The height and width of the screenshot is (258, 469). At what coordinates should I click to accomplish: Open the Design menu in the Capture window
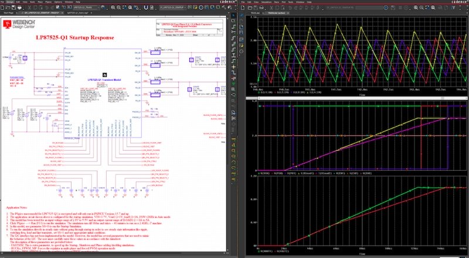pyautogui.click(x=10, y=2)
